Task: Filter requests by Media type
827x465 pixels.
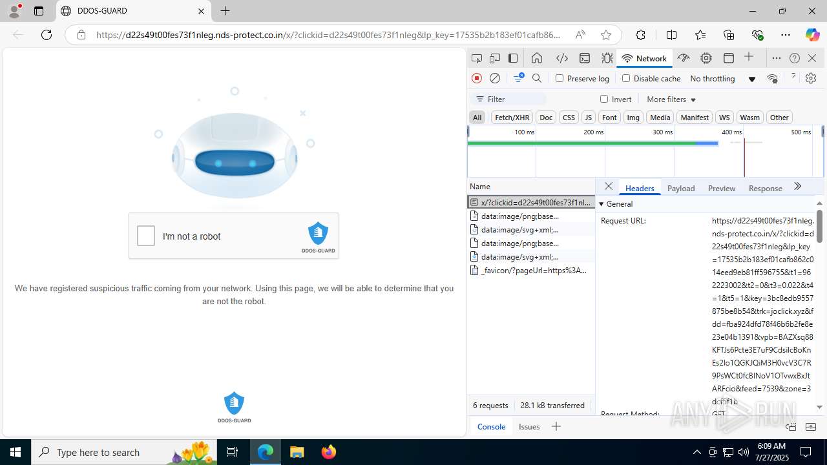Action: click(660, 117)
